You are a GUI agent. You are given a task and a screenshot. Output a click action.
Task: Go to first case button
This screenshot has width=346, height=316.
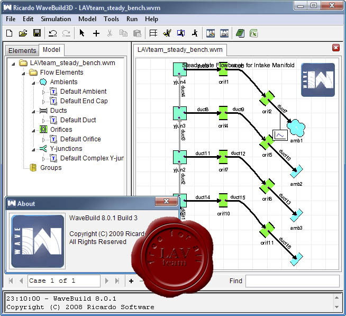pyautogui.click(x=11, y=281)
